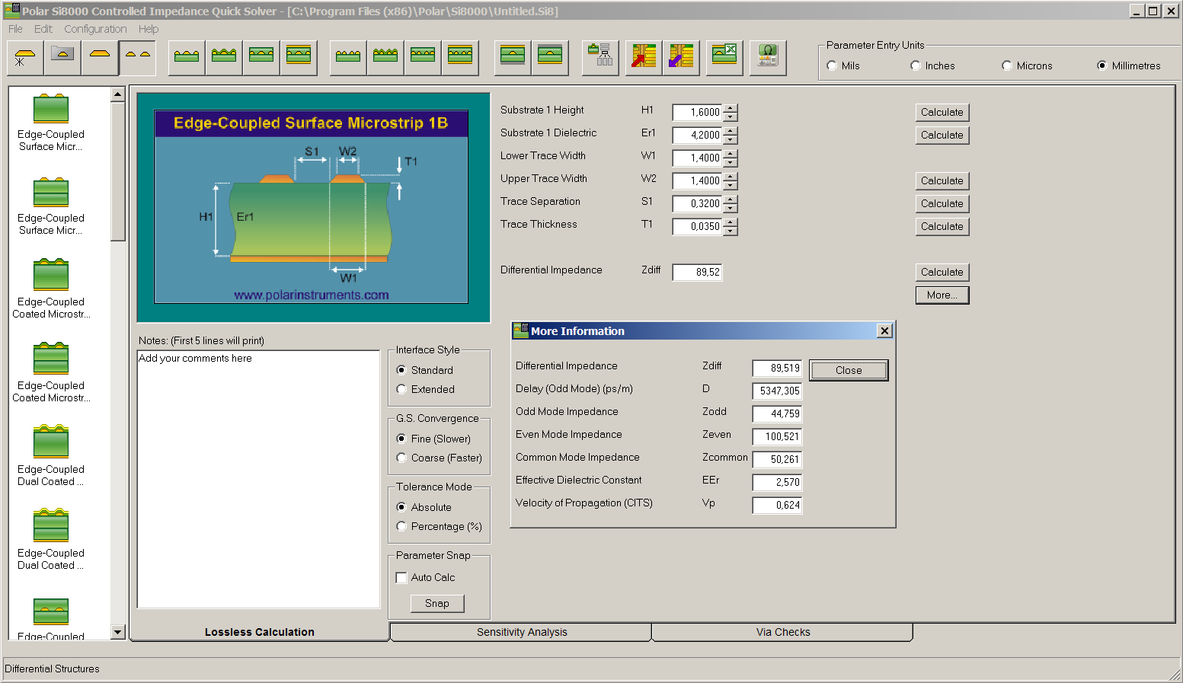1183x683 pixels.
Task: Open www.polarinstruments.com link in diagram
Action: click(311, 295)
